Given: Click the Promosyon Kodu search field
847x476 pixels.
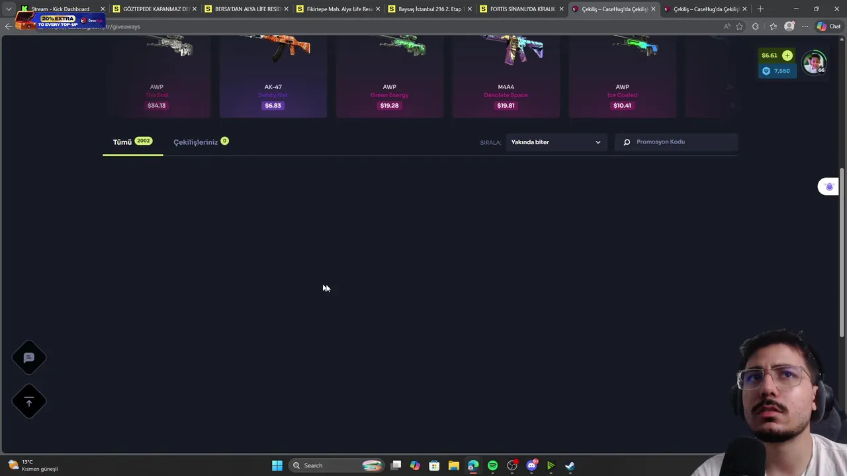Looking at the screenshot, I should coord(676,142).
